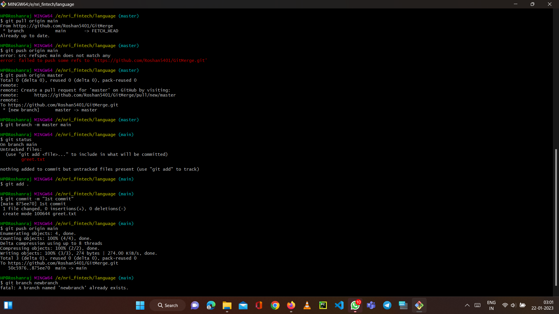Click 'Already up to date.' output line

point(25,36)
